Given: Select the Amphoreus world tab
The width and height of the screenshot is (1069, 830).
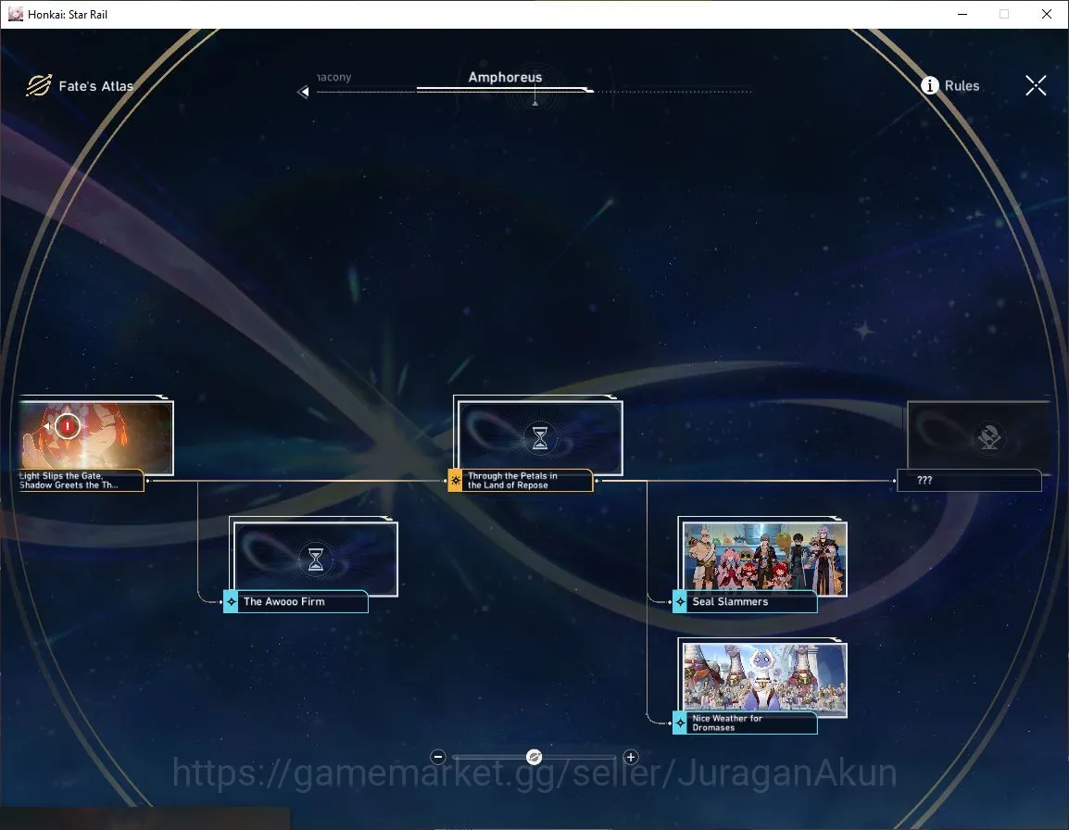Looking at the screenshot, I should pos(505,77).
